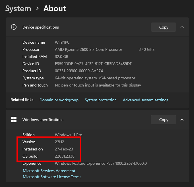Click the Pen and touch label

(x=35, y=85)
